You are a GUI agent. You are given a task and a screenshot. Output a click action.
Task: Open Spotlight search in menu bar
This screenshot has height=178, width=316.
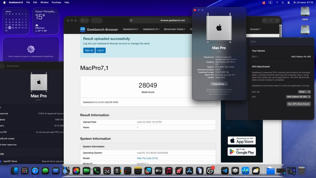[x=283, y=2]
